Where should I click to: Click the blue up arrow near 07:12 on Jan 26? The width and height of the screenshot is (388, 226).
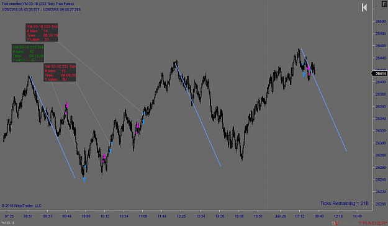304,74
